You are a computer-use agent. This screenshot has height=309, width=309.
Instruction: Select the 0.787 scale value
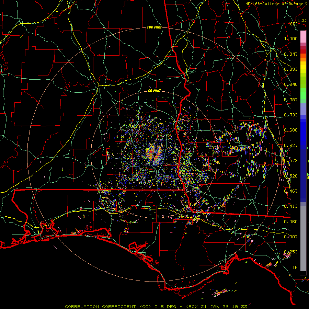pyautogui.click(x=291, y=100)
